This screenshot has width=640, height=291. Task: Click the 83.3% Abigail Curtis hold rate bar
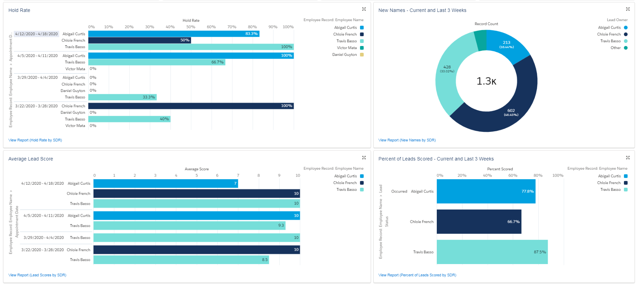(174, 34)
